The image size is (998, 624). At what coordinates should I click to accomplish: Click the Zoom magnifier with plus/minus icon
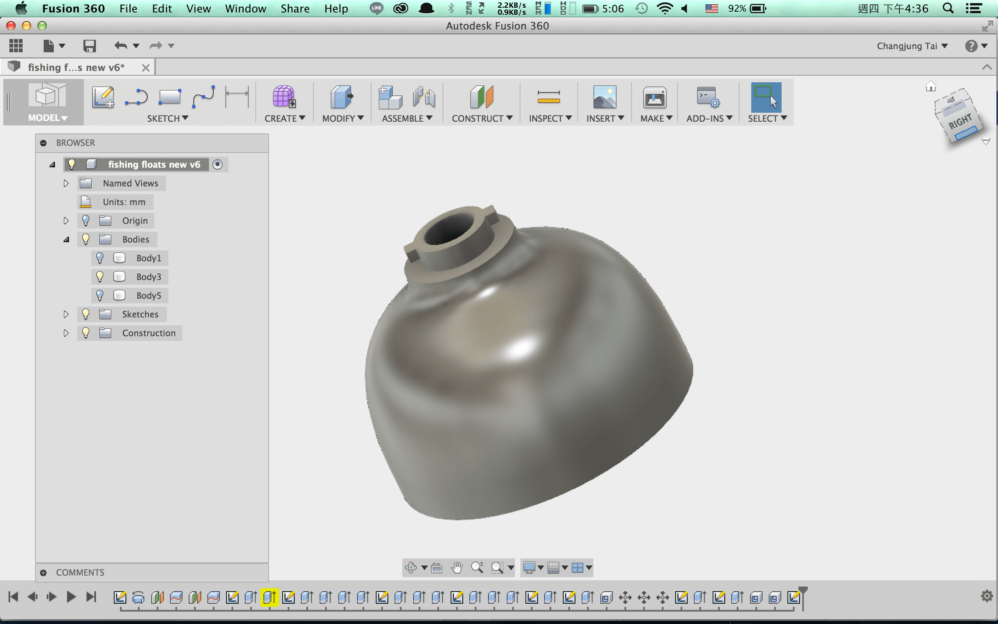click(477, 567)
